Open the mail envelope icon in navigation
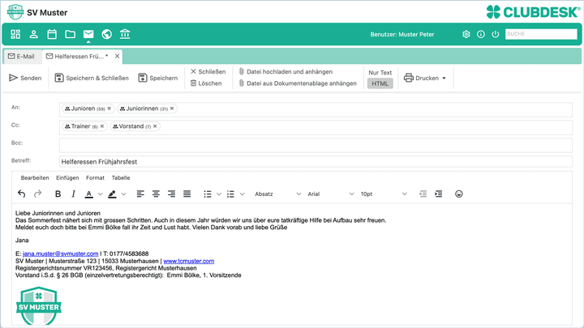The image size is (584, 328). 88,34
